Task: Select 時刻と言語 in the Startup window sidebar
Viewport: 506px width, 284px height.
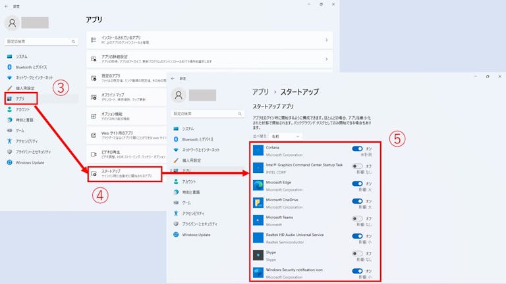Action: pos(207,192)
